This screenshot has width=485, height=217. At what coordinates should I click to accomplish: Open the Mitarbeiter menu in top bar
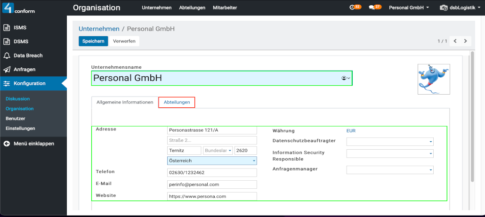[x=225, y=8]
